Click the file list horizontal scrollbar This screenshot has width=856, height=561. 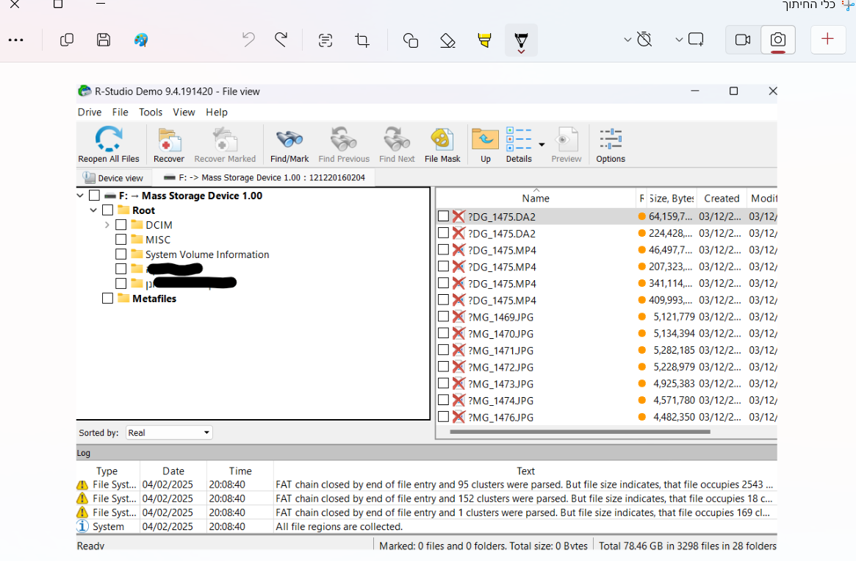point(580,432)
